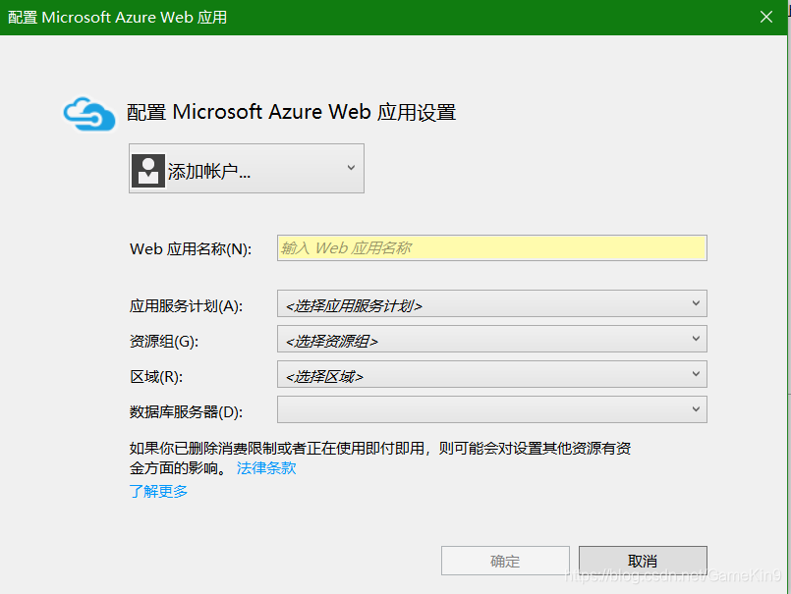Screen dimensions: 791x594
Task: Click the Azure cloud icon
Action: pos(89,114)
